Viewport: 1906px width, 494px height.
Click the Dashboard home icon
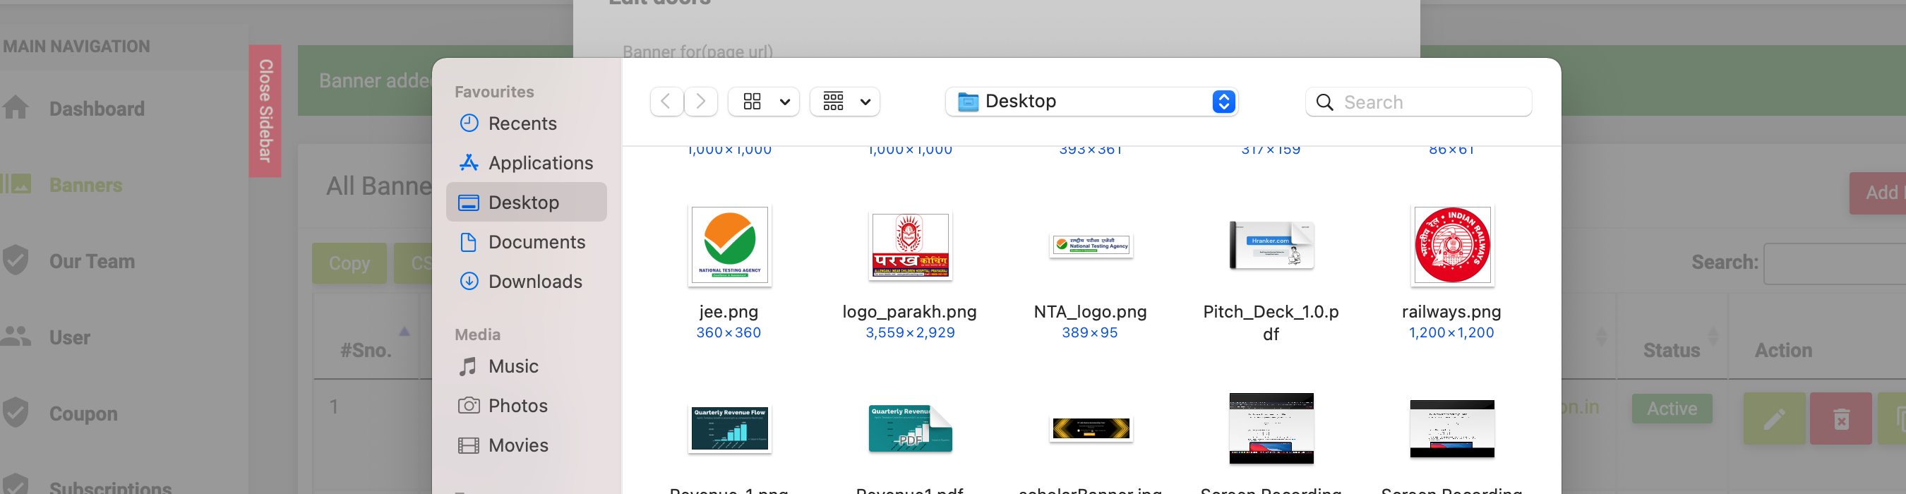tap(16, 108)
